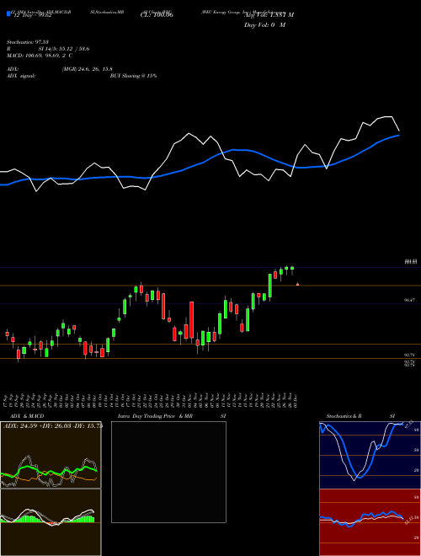Click the 'ADX: 24.59 +DY: 26.03 -DY: 15.75' readout
Viewport: 421px width, 556px height.
point(53,425)
